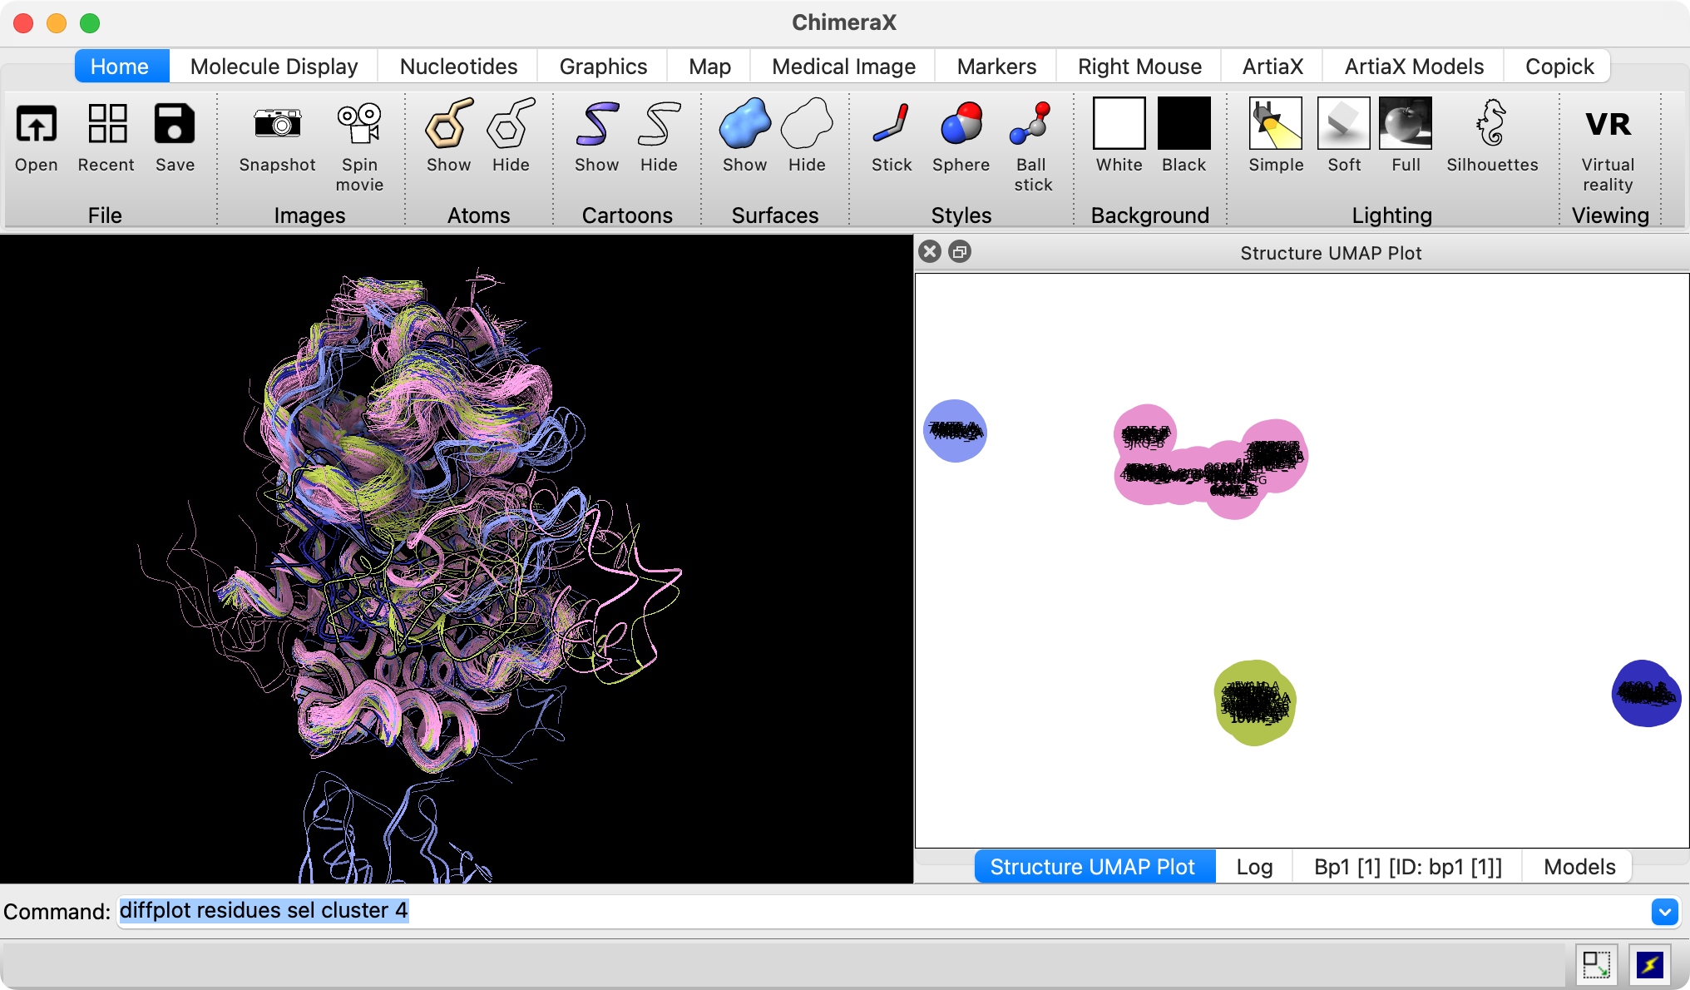Image resolution: width=1690 pixels, height=990 pixels.
Task: Set background color to White
Action: pyautogui.click(x=1119, y=124)
